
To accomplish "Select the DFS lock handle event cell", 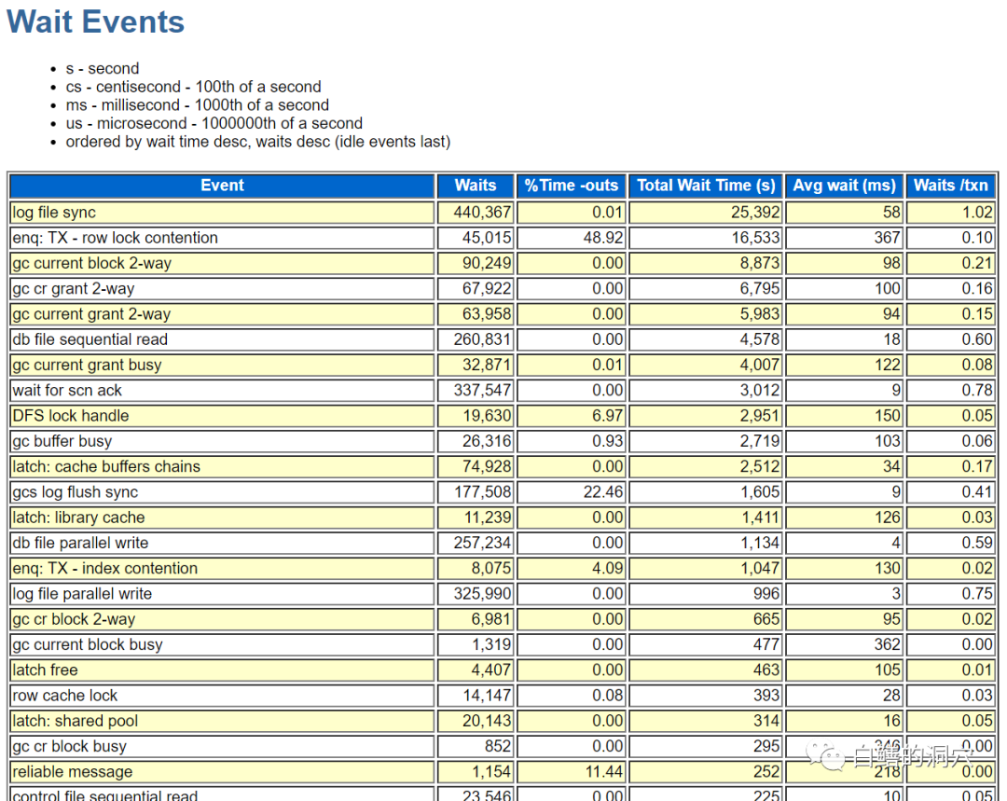I will [71, 416].
